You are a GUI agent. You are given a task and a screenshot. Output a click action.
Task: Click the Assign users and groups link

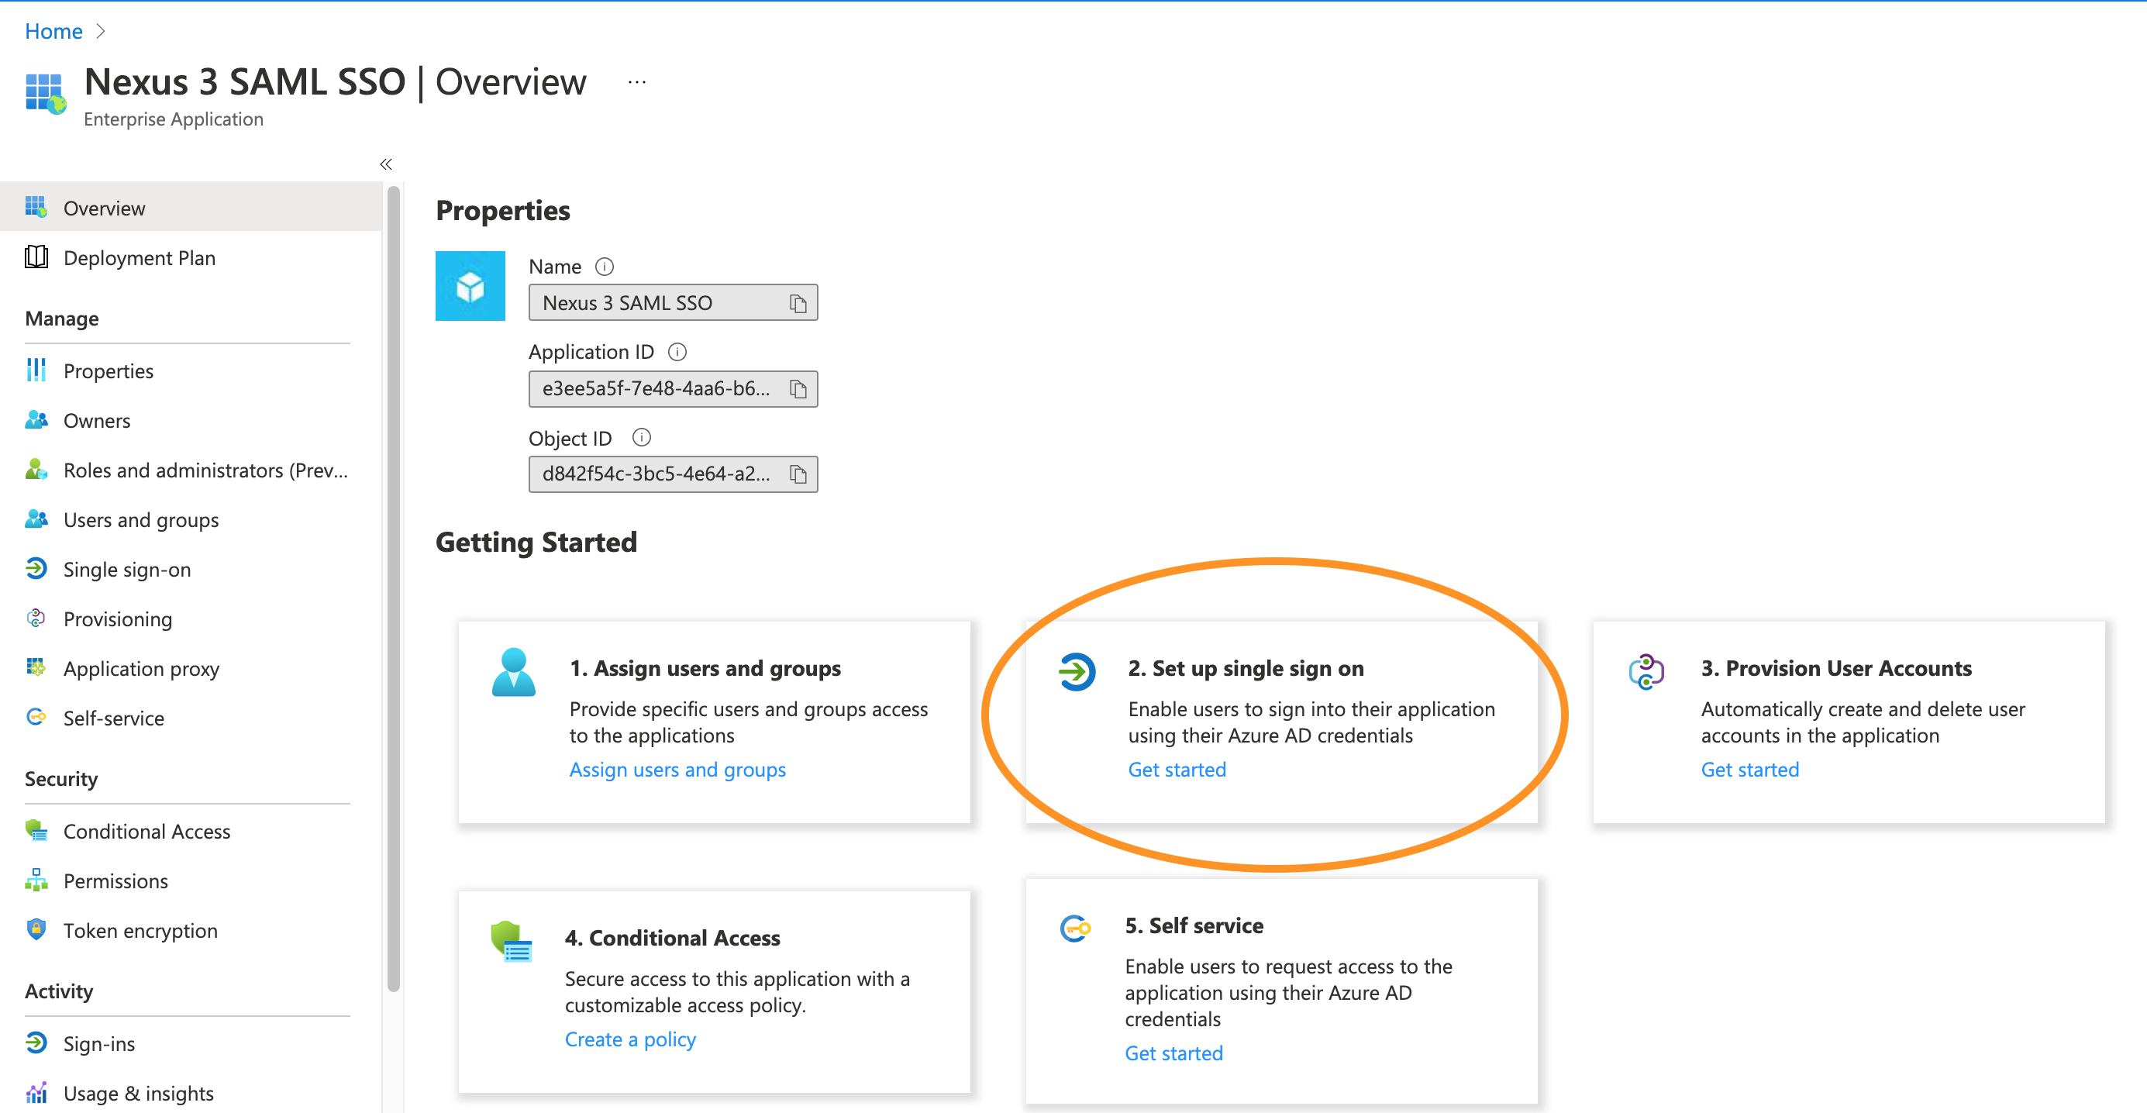(677, 770)
